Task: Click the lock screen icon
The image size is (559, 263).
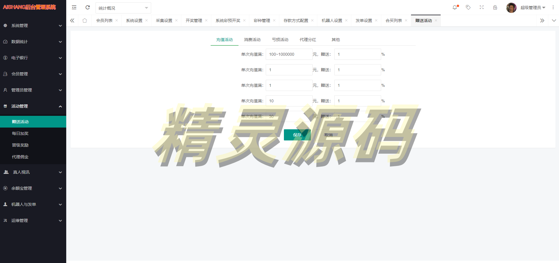Action: [495, 8]
